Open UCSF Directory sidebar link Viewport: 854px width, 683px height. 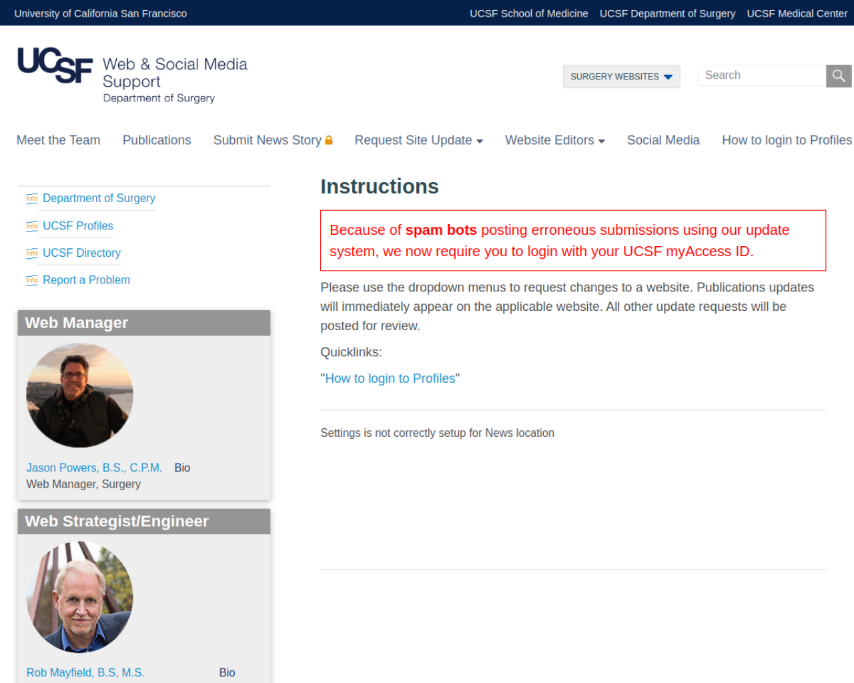tap(81, 253)
